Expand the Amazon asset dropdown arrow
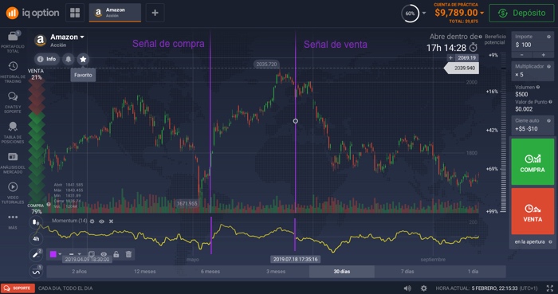Image resolution: width=558 pixels, height=294 pixels. [x=82, y=37]
